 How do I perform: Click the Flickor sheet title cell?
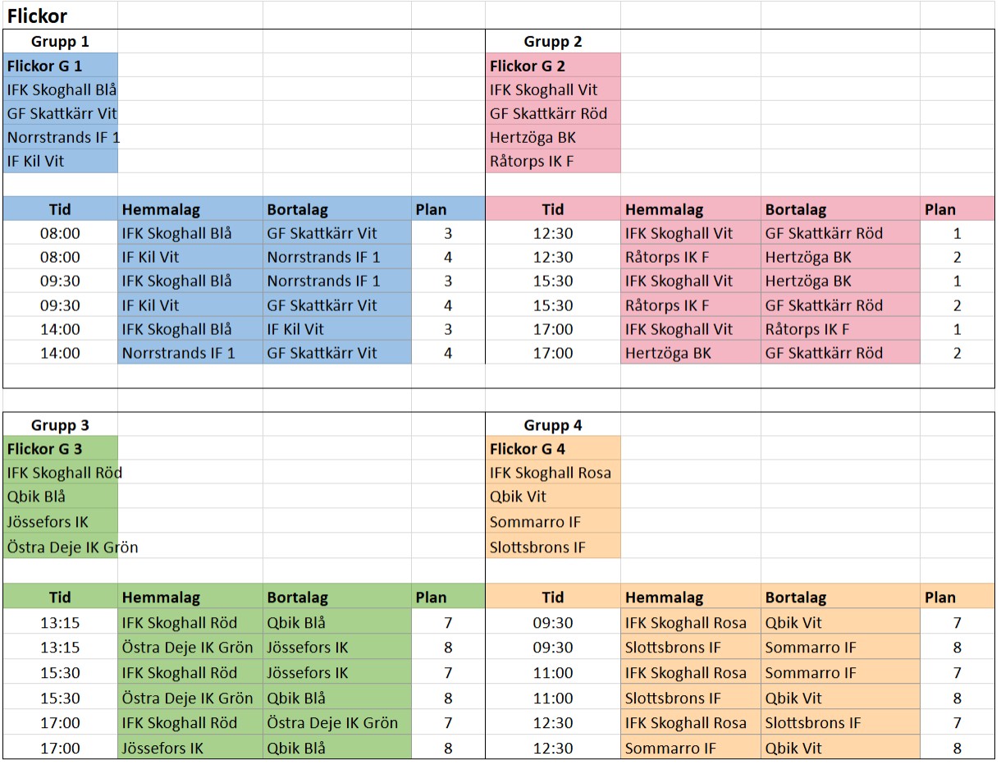pos(38,16)
